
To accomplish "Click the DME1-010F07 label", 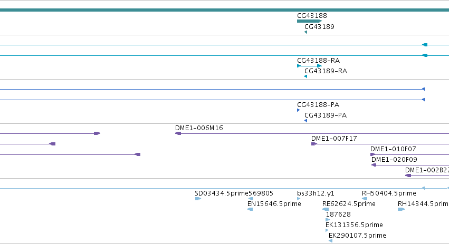I will [x=393, y=149].
